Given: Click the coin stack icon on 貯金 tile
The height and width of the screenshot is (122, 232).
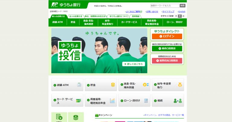Looking at the screenshot, I should 113,85.
